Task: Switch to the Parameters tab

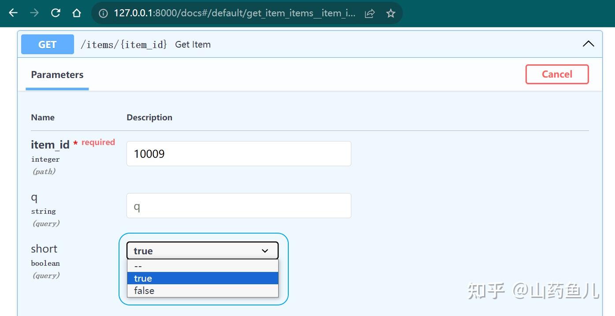Action: coord(57,74)
